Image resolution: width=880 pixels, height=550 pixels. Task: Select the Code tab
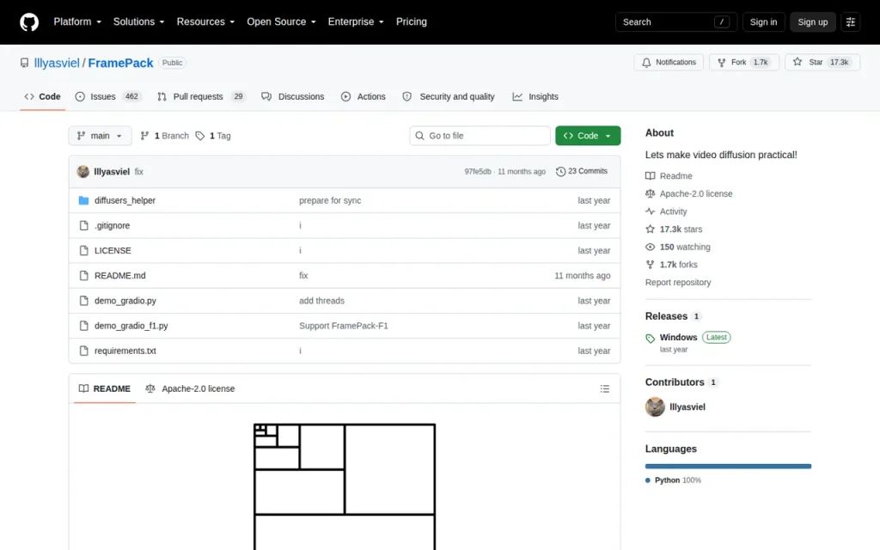click(x=43, y=96)
